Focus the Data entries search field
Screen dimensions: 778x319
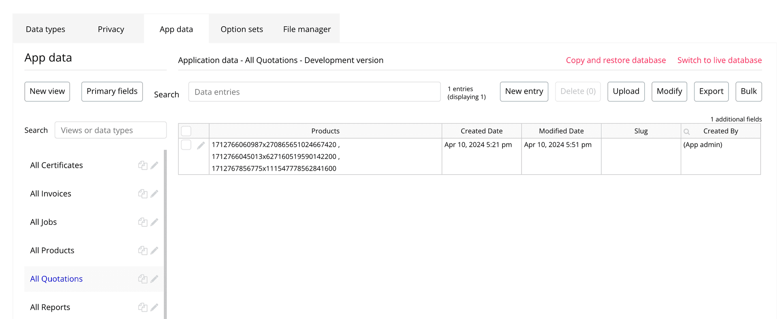pyautogui.click(x=314, y=92)
